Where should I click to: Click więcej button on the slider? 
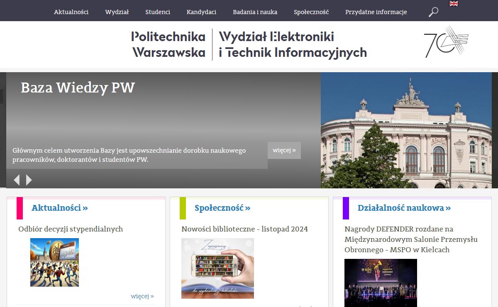[x=284, y=150]
